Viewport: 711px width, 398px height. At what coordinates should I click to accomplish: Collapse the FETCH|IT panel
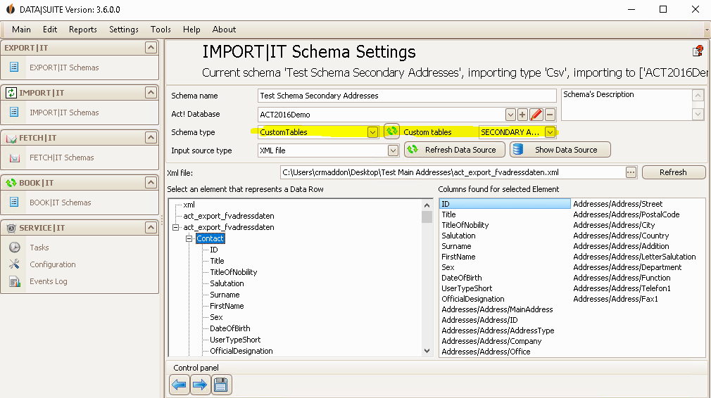[151, 137]
